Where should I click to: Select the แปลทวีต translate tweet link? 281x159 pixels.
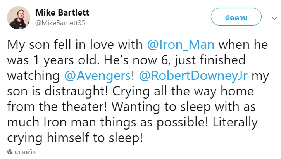(x=25, y=152)
